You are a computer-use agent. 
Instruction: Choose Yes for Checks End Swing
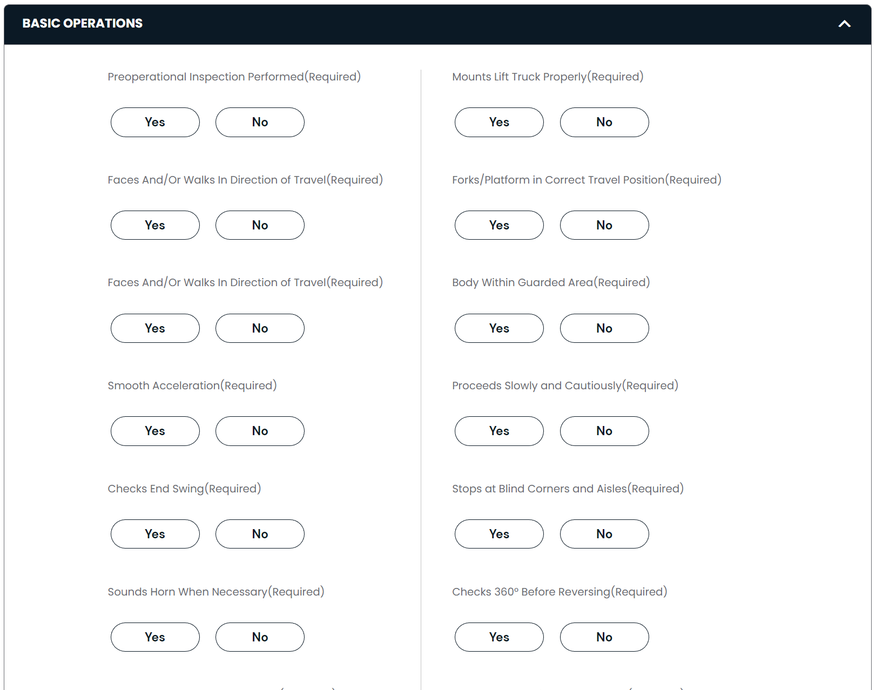(x=155, y=534)
